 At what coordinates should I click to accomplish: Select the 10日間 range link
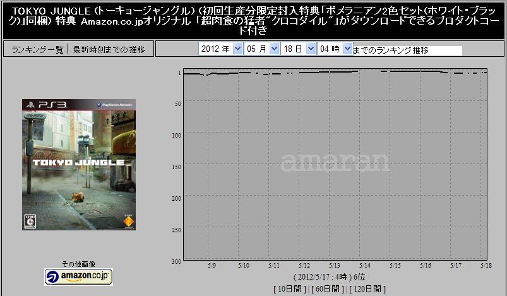[290, 289]
